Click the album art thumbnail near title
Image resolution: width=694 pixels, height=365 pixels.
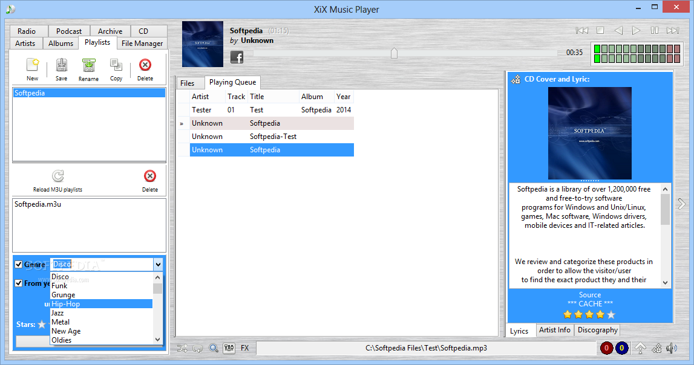pyautogui.click(x=203, y=44)
